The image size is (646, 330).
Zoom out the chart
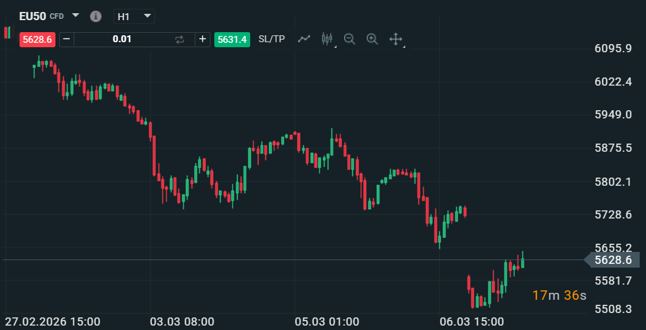[x=350, y=39]
